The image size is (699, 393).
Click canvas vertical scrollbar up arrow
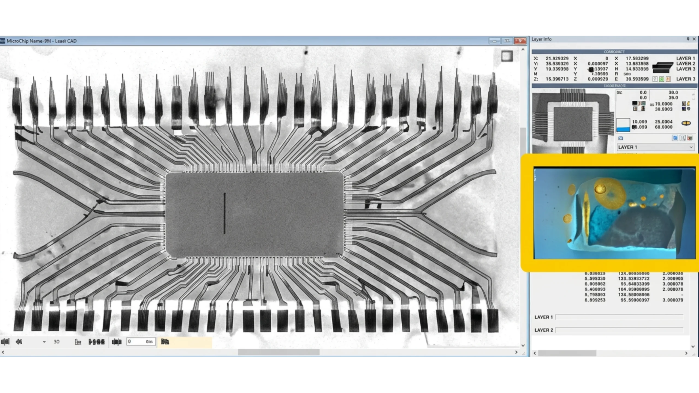[x=523, y=50]
